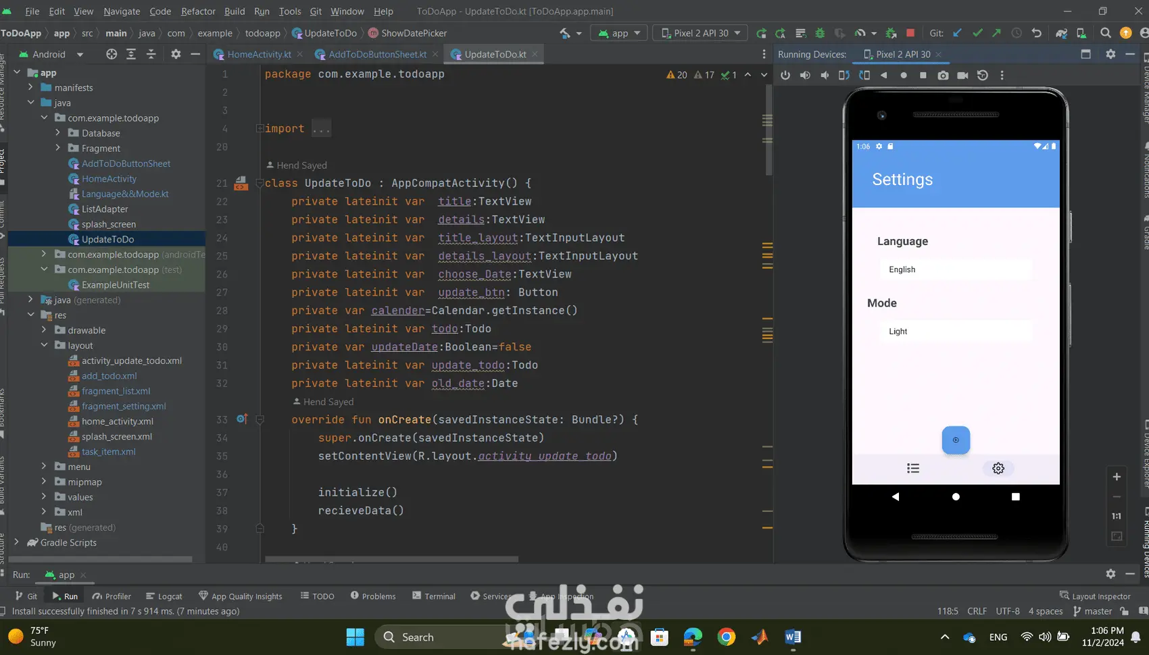Open the Navigate menu
Screen dimensions: 1149x655
122,11
